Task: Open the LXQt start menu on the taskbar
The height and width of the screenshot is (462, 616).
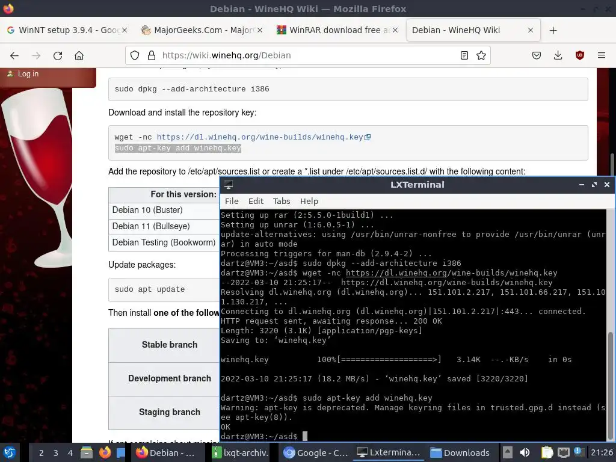Action: pos(9,452)
